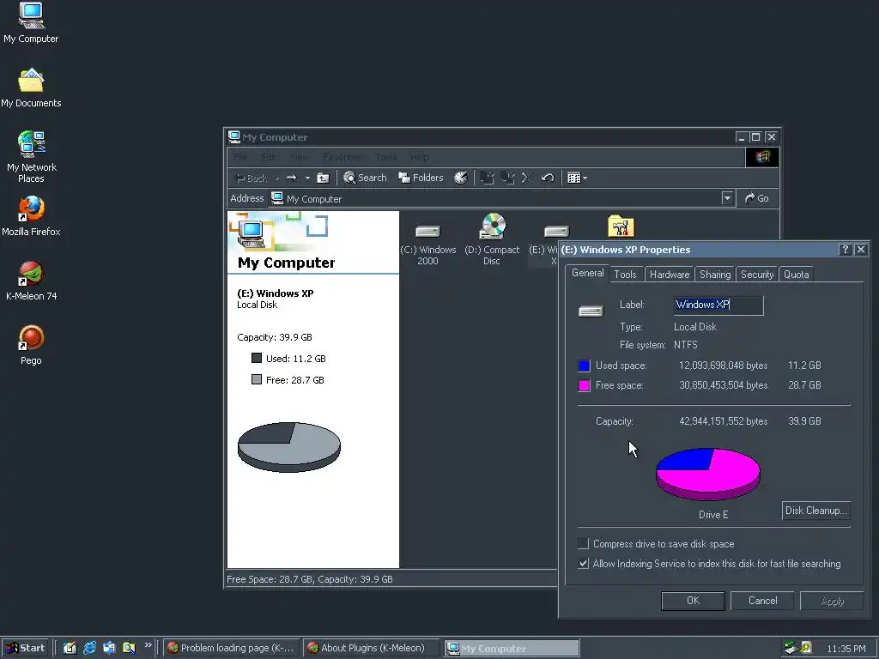This screenshot has height=659, width=879.
Task: Select the (D:) Compact Disc drive
Action: coord(492,240)
